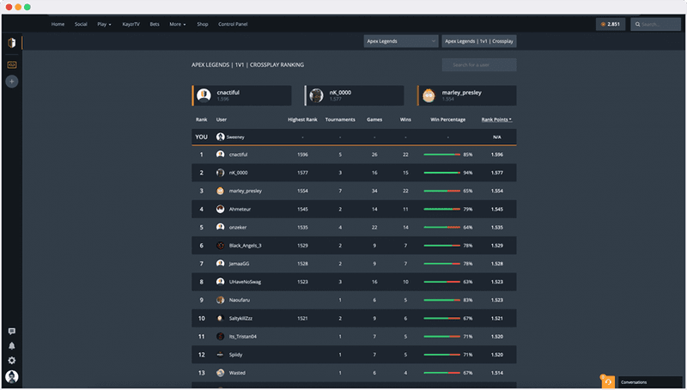Click username Black_Angels_3 in the table
Screen dimensions: 687x390
click(245, 246)
